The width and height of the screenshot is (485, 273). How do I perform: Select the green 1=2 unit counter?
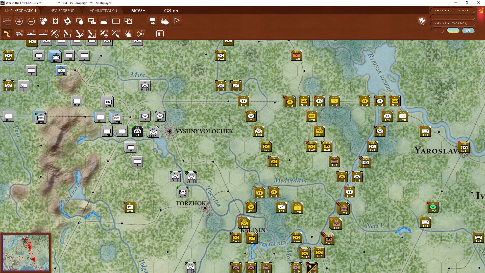(x=433, y=207)
